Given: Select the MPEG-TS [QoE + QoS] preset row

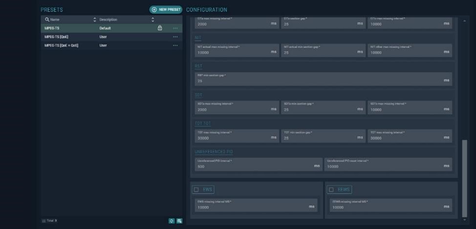Looking at the screenshot, I should tap(98, 45).
